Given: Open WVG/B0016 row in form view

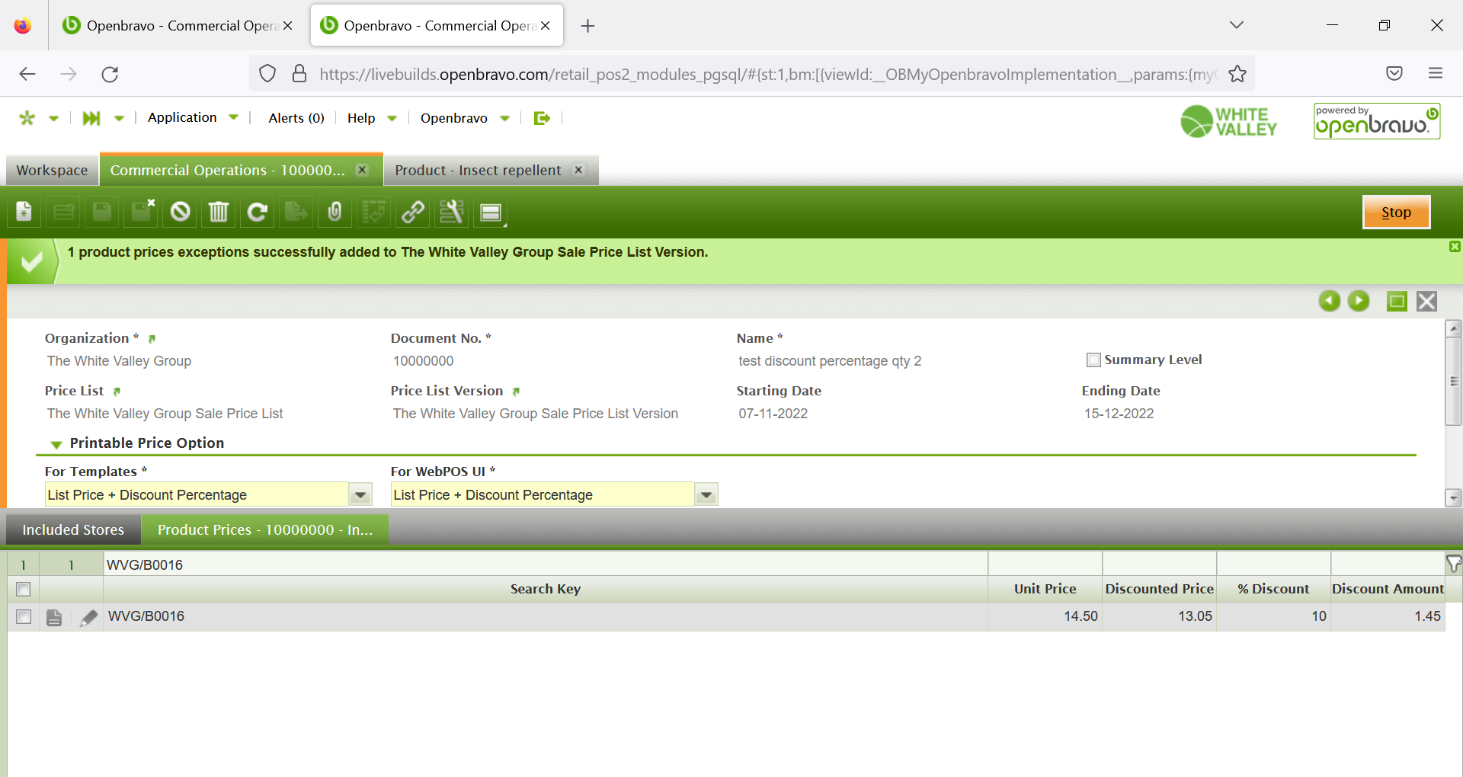Looking at the screenshot, I should click(x=54, y=617).
